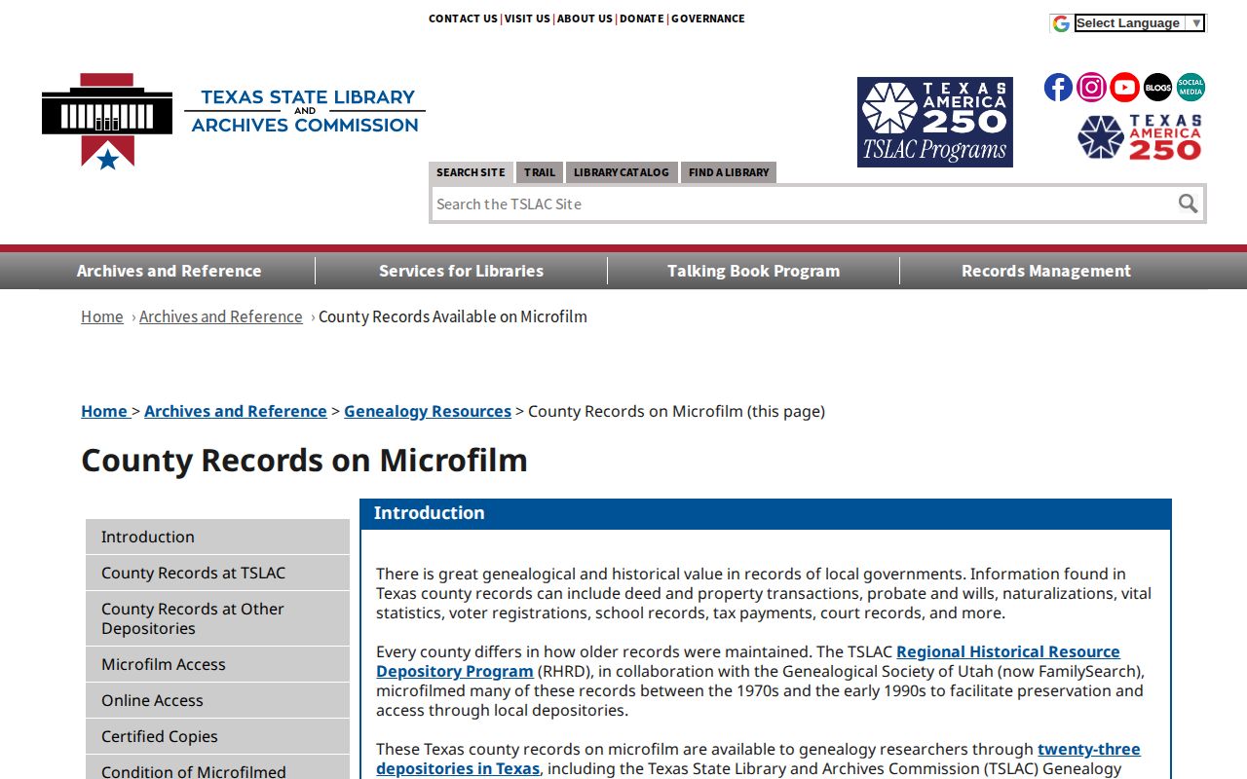Click the Texas State Library logo

point(234,121)
